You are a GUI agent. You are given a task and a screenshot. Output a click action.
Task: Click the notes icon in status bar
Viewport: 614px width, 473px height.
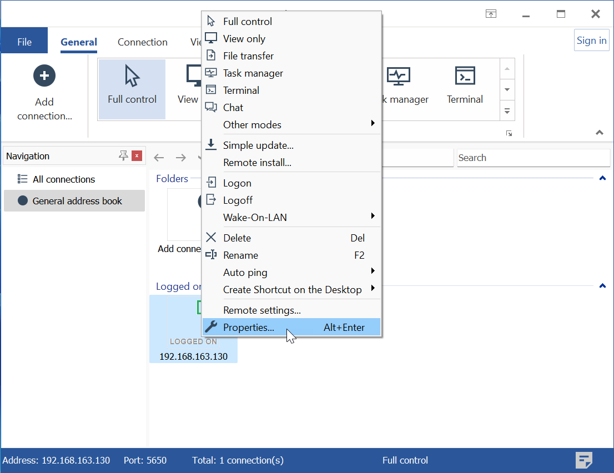[x=583, y=460]
